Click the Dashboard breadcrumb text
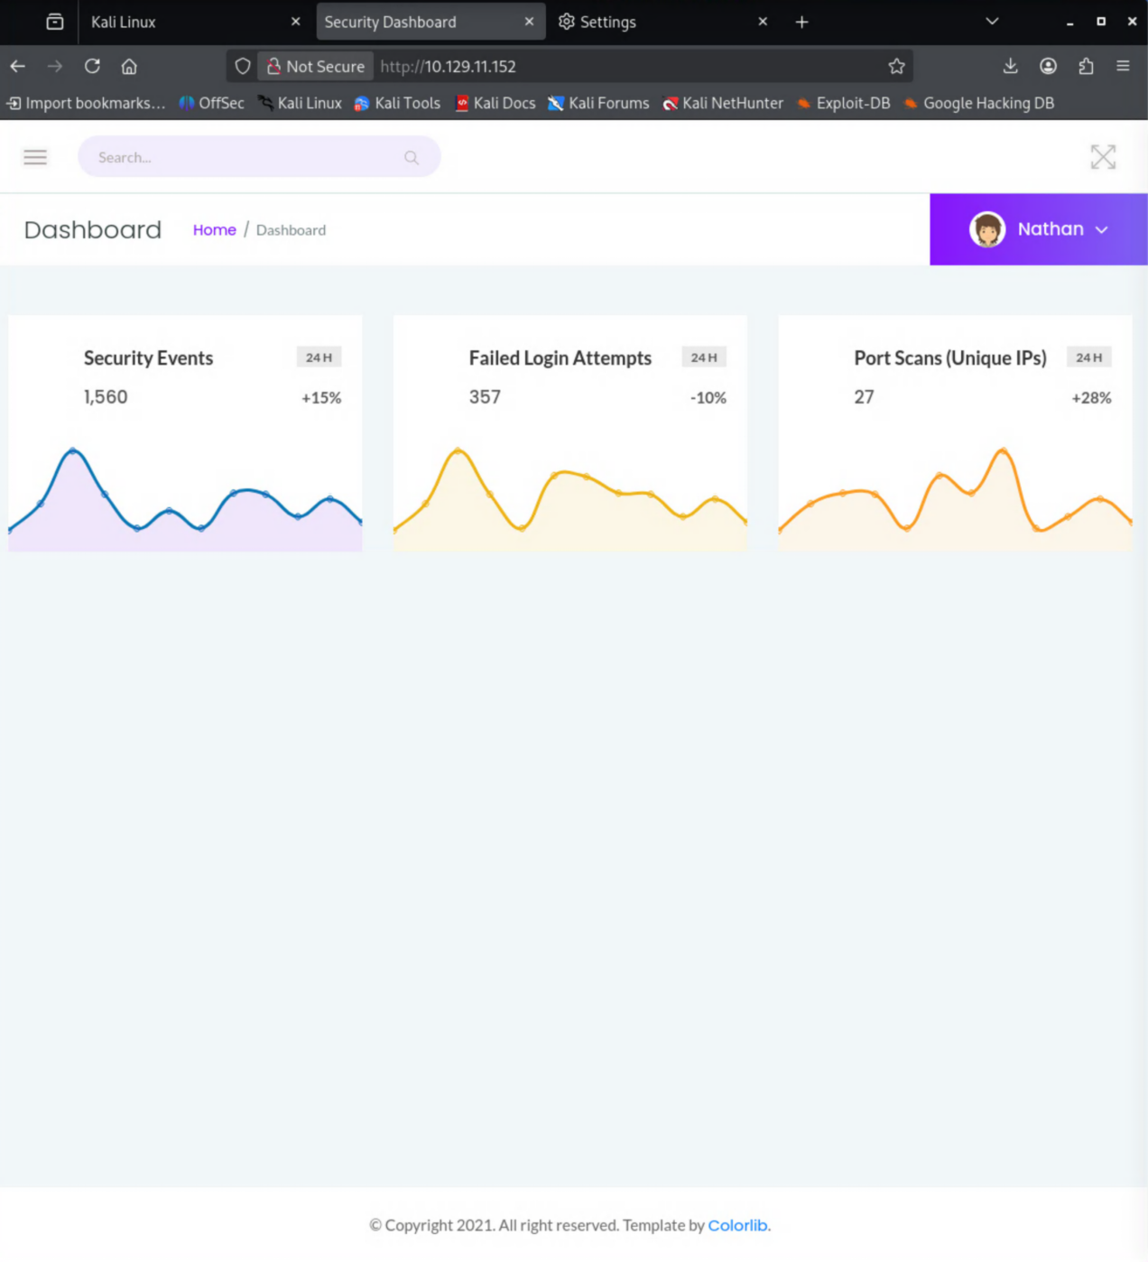Screen dimensions: 1148x1262 pyautogui.click(x=291, y=230)
